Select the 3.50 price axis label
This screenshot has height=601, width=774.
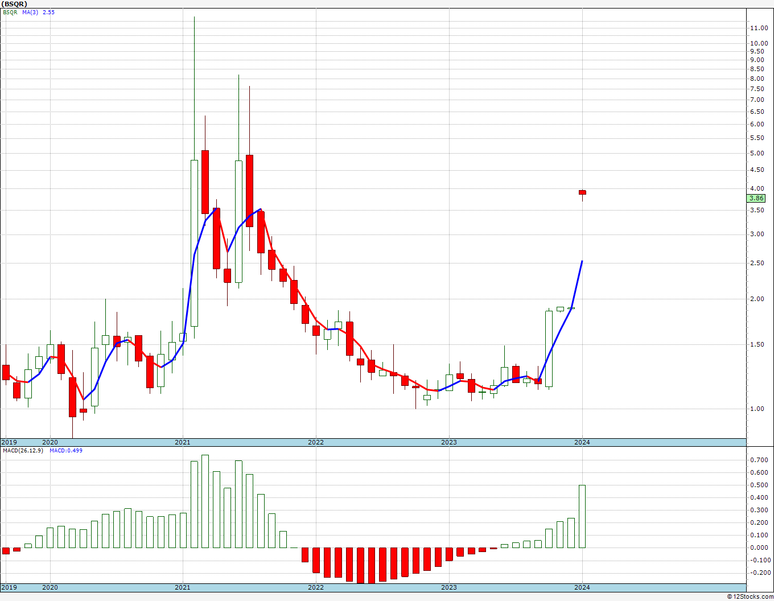757,211
